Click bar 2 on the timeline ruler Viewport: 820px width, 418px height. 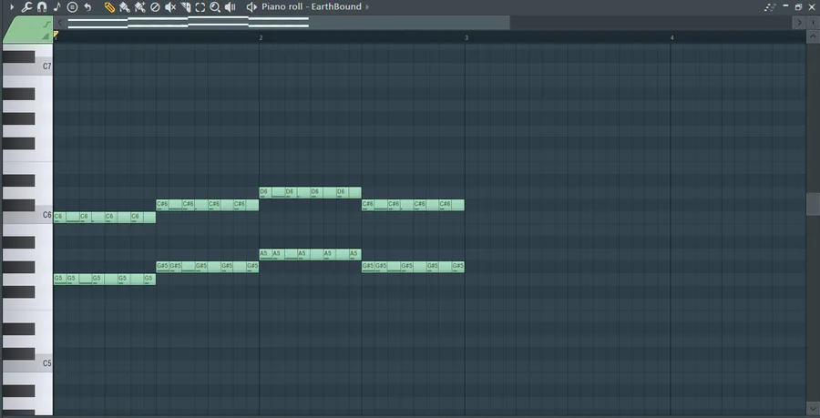[261, 37]
